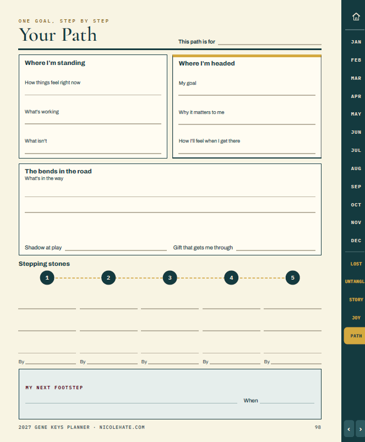
Task: Select the highlighted PATH tab
Action: pyautogui.click(x=355, y=336)
